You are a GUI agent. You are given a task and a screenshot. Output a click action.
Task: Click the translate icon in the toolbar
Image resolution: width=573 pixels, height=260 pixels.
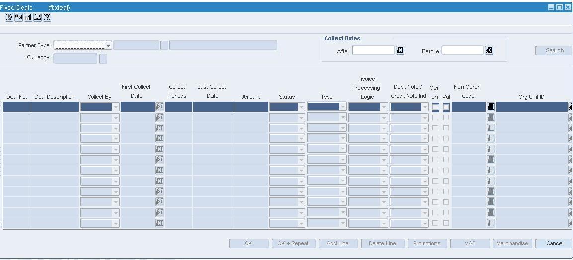click(18, 17)
